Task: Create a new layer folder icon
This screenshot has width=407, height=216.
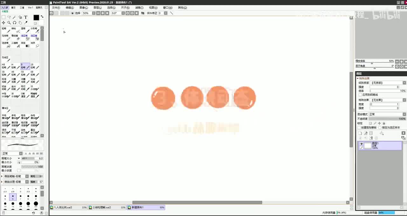Action: 371,133
